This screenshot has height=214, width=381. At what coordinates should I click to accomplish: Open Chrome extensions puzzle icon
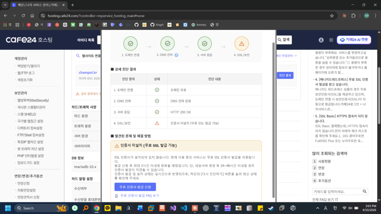tap(353, 16)
